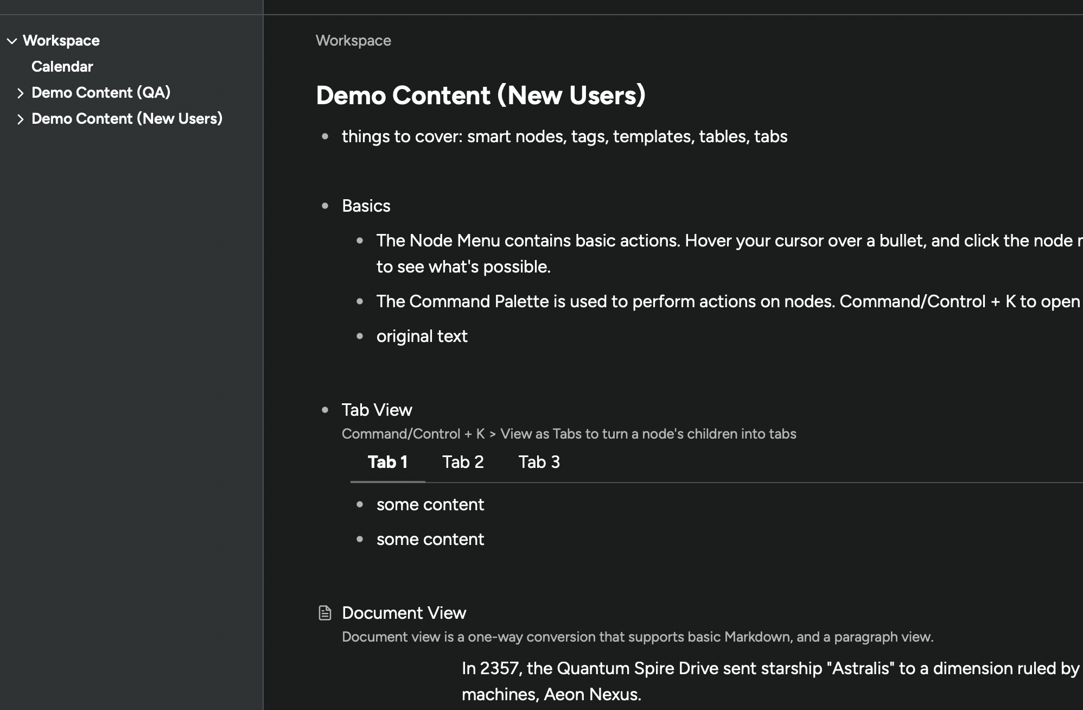Expand Demo Content (QA) in the sidebar

click(x=20, y=93)
